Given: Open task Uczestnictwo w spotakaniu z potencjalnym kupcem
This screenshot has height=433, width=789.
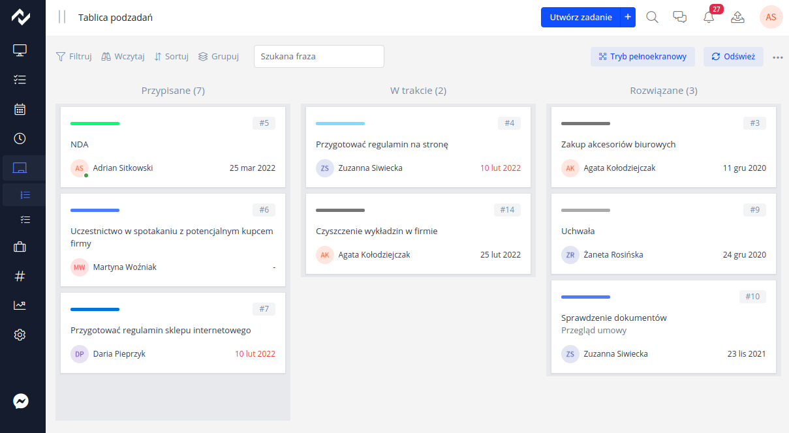Looking at the screenshot, I should point(173,240).
